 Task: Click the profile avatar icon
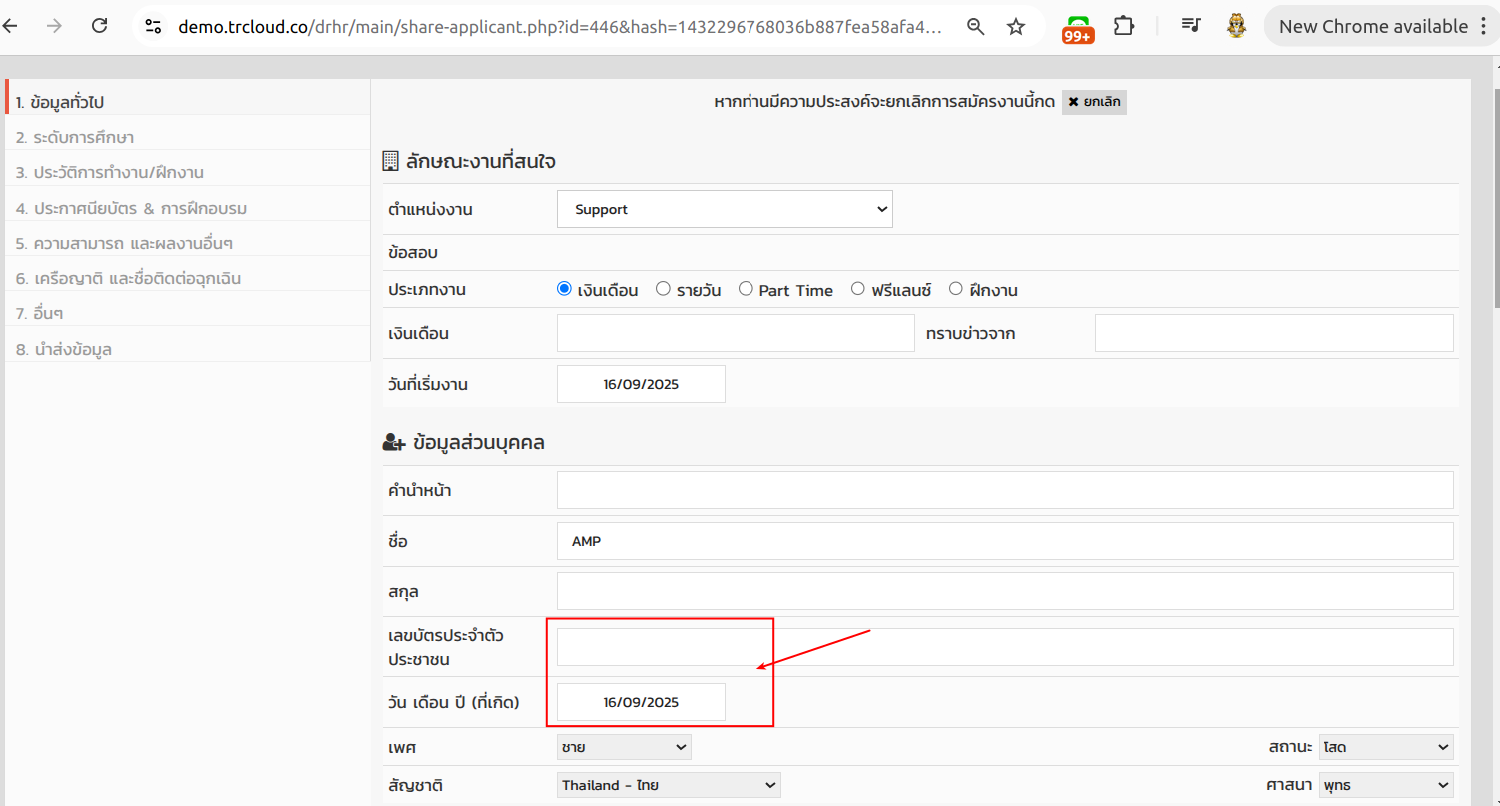pyautogui.click(x=1236, y=27)
